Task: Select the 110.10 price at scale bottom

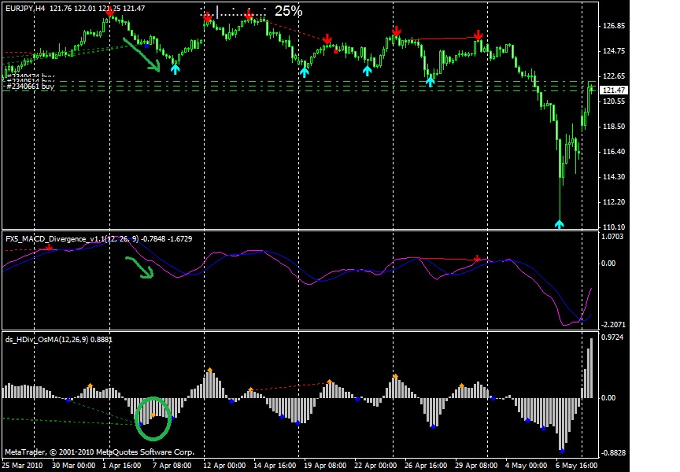Action: (x=614, y=227)
